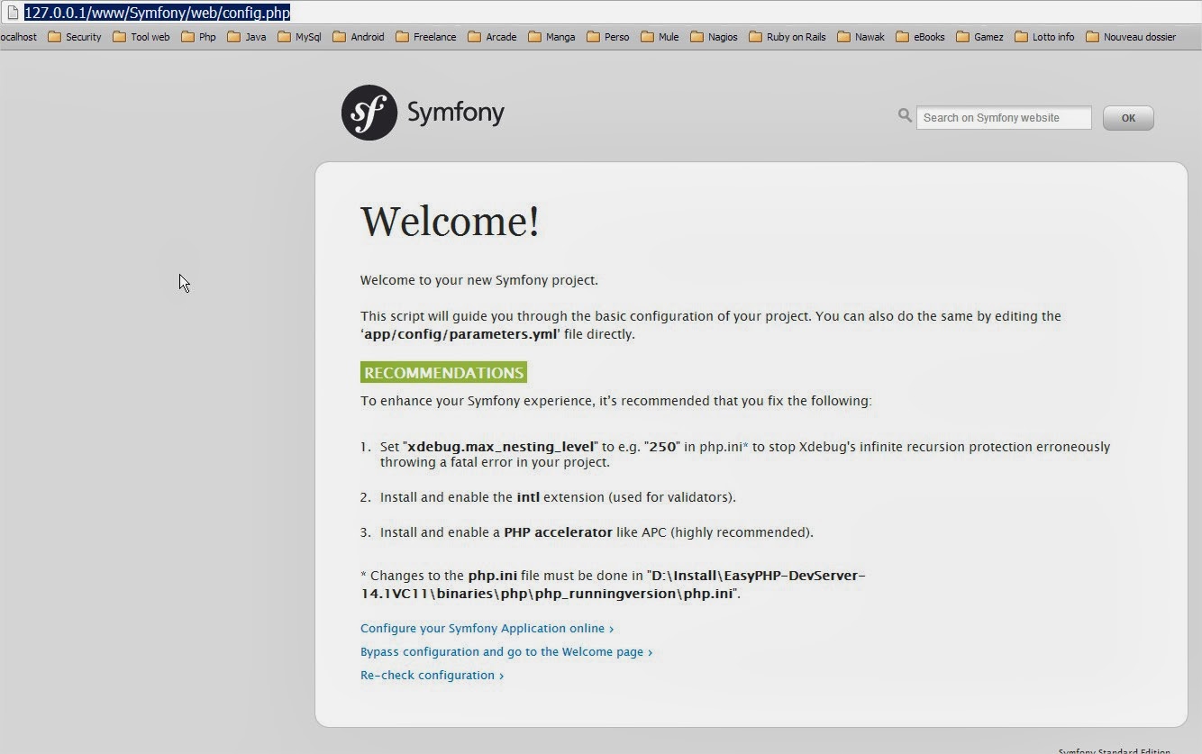Open the Ruby on Rails bookmark folder
This screenshot has width=1202, height=754.
click(787, 37)
